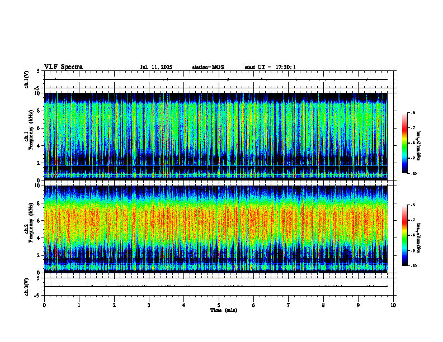Click the '-10' label on the ch.1 color bar

[413, 174]
